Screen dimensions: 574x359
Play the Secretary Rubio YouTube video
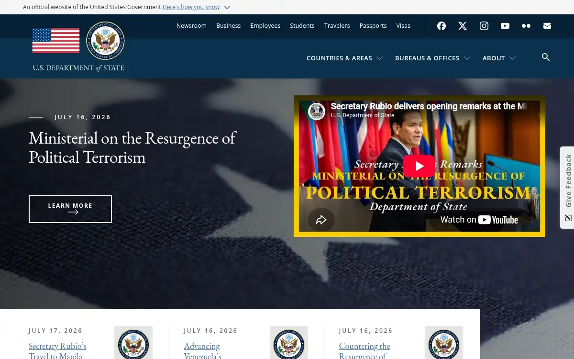pos(419,166)
